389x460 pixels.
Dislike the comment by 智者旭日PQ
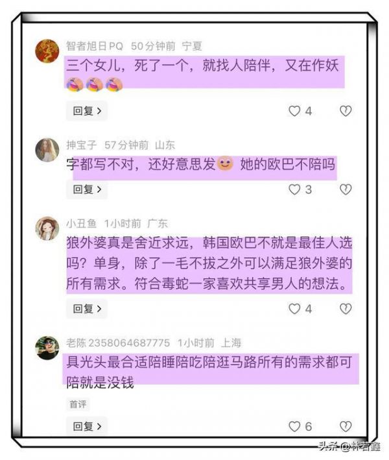[346, 111]
